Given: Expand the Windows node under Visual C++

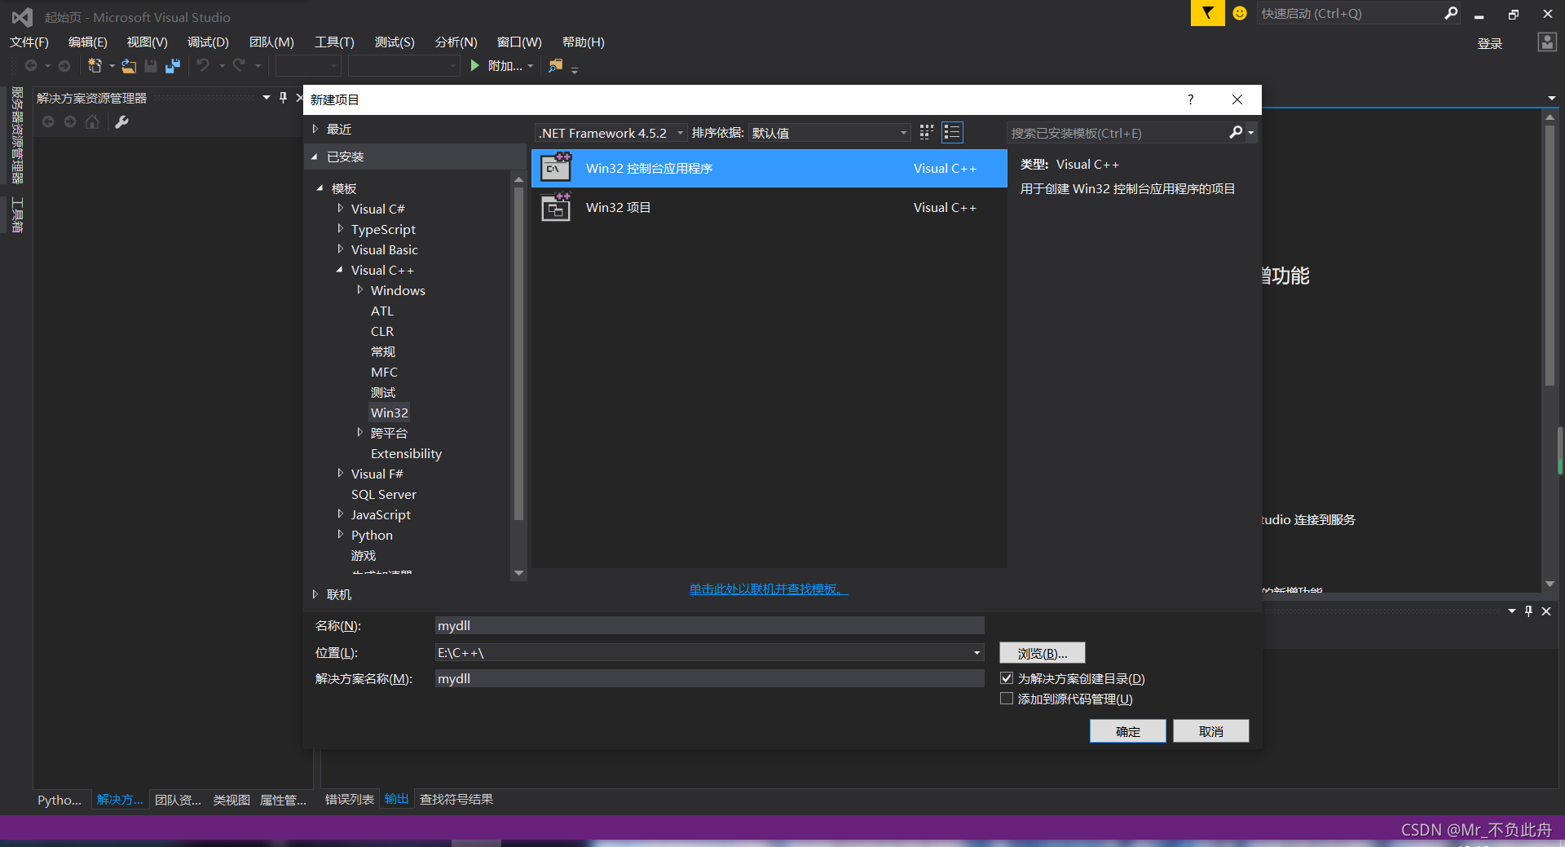Looking at the screenshot, I should [359, 290].
